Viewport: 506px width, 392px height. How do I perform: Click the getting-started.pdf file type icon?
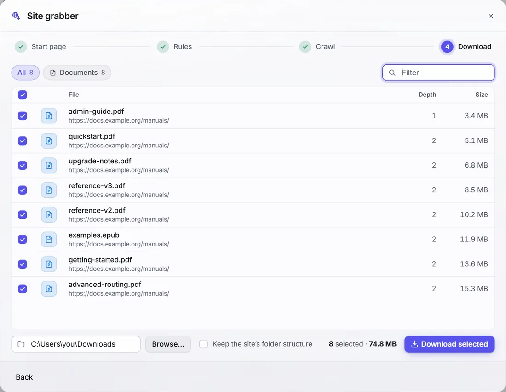coord(49,264)
